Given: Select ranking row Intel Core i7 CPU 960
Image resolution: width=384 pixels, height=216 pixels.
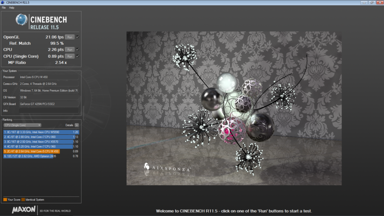Looking at the screenshot, I should tap(41, 146).
